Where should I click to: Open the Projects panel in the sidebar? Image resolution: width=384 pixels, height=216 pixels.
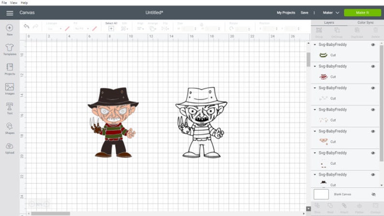click(10, 69)
